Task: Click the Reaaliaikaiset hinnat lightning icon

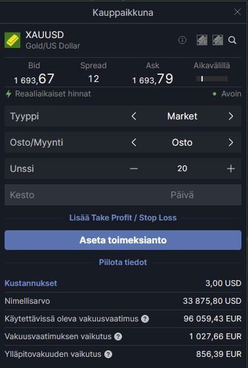Action: pos(9,94)
